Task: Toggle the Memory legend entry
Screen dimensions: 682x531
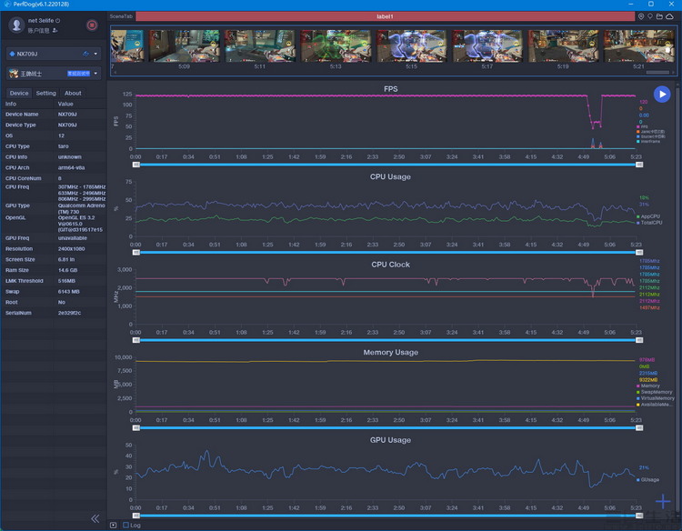Action: click(648, 386)
